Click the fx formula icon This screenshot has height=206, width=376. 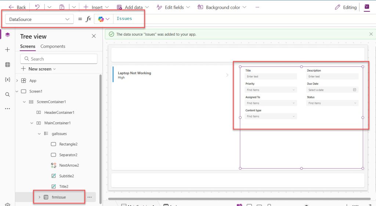[x=88, y=19]
